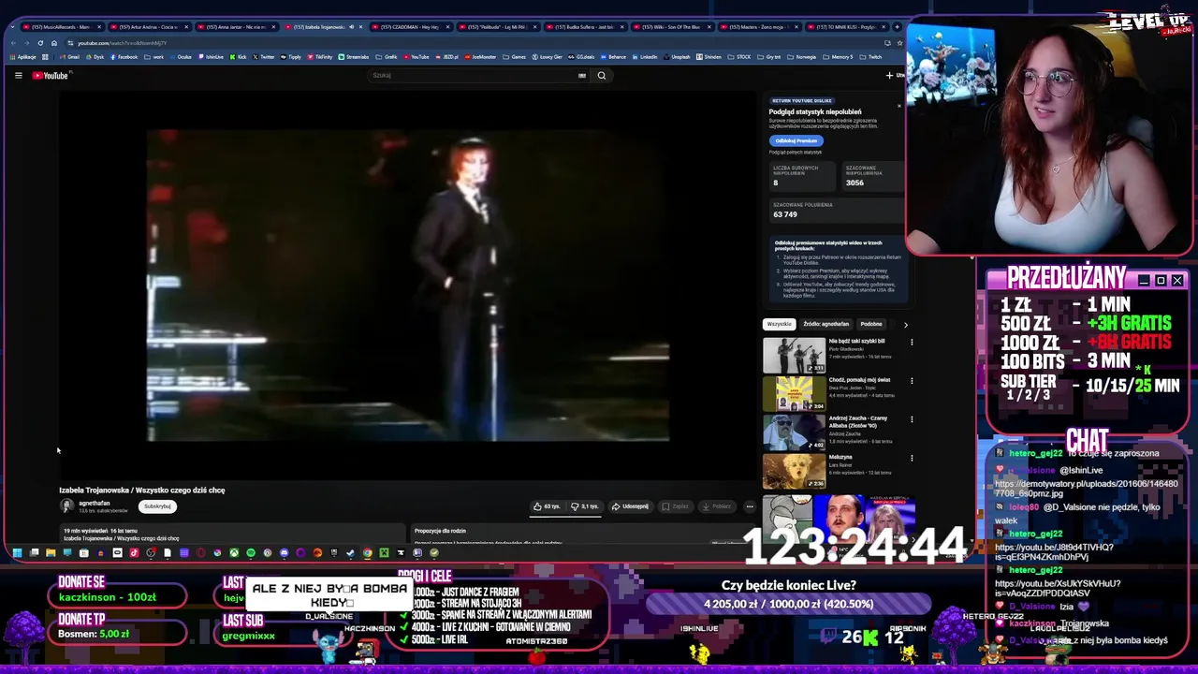Click the Subskrybuj button
This screenshot has height=674, width=1198.
tap(157, 506)
